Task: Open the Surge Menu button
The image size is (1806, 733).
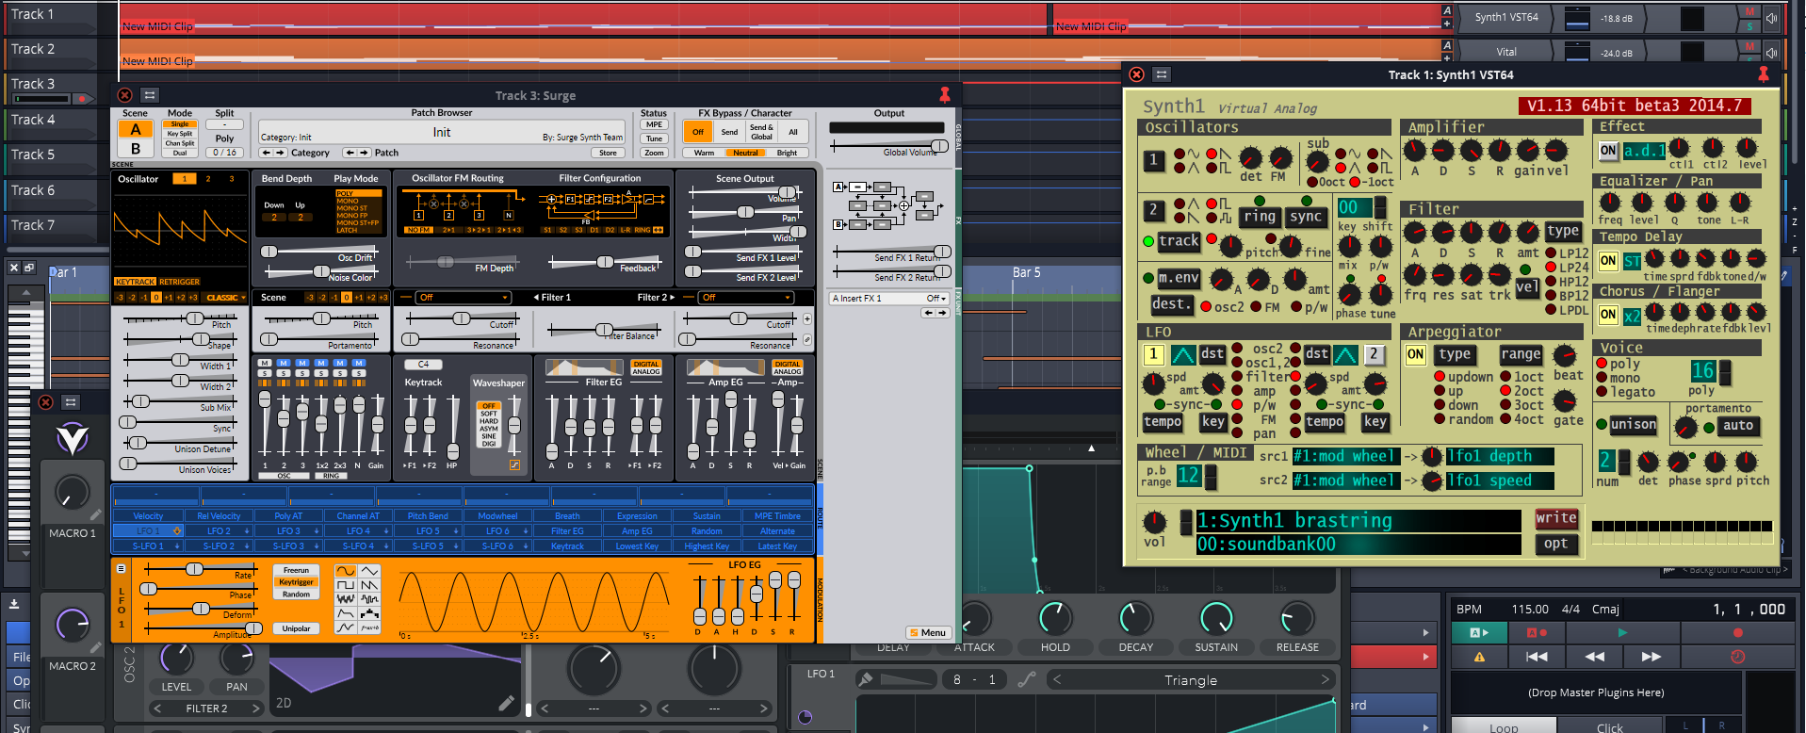Action: click(x=927, y=633)
